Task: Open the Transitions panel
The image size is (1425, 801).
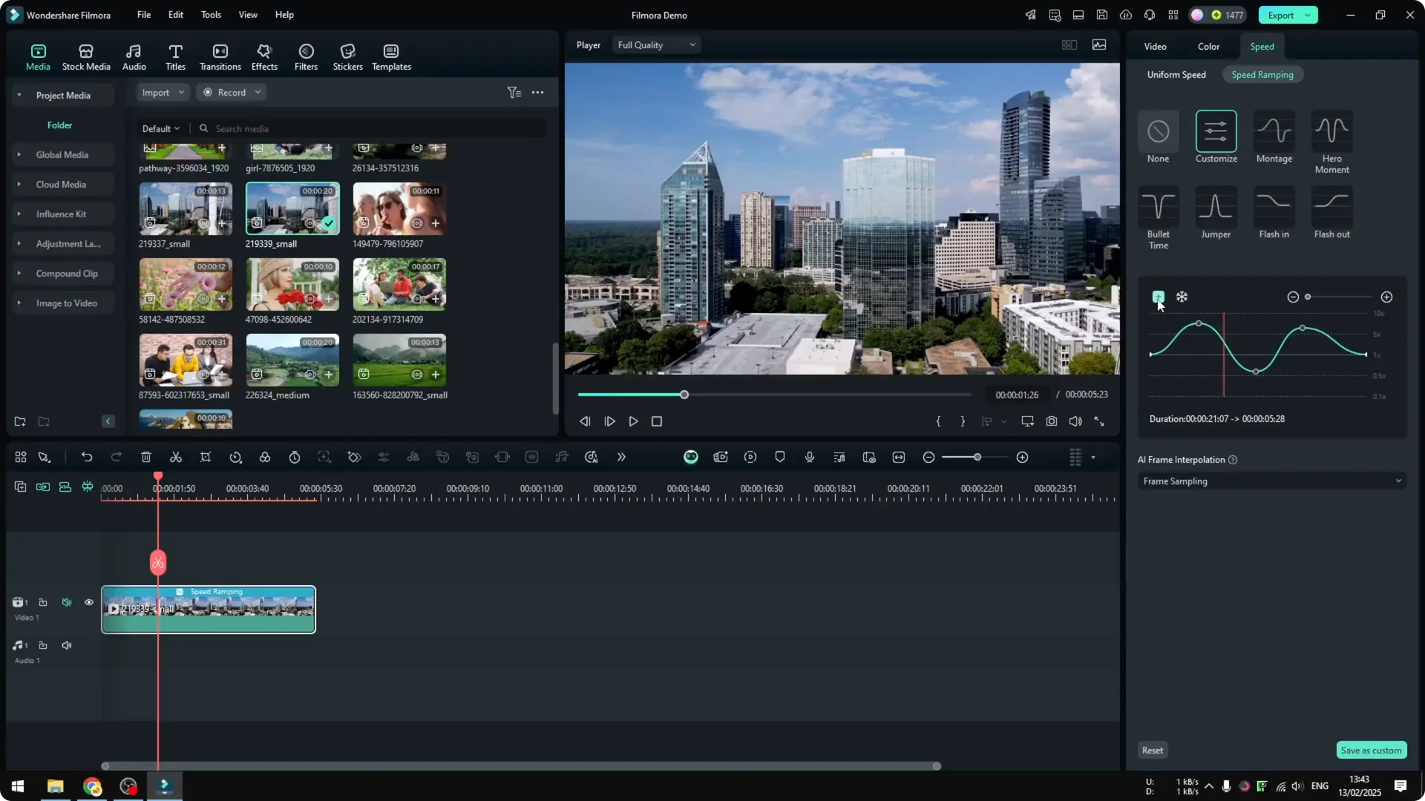Action: coord(220,56)
